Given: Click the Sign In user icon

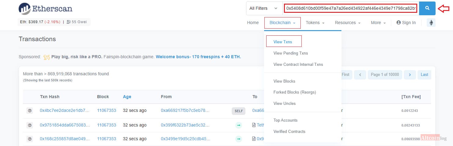Looking at the screenshot, I should [399, 23].
